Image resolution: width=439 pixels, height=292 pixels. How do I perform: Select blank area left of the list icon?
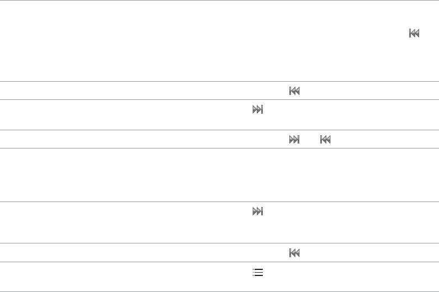pyautogui.click(x=125, y=277)
